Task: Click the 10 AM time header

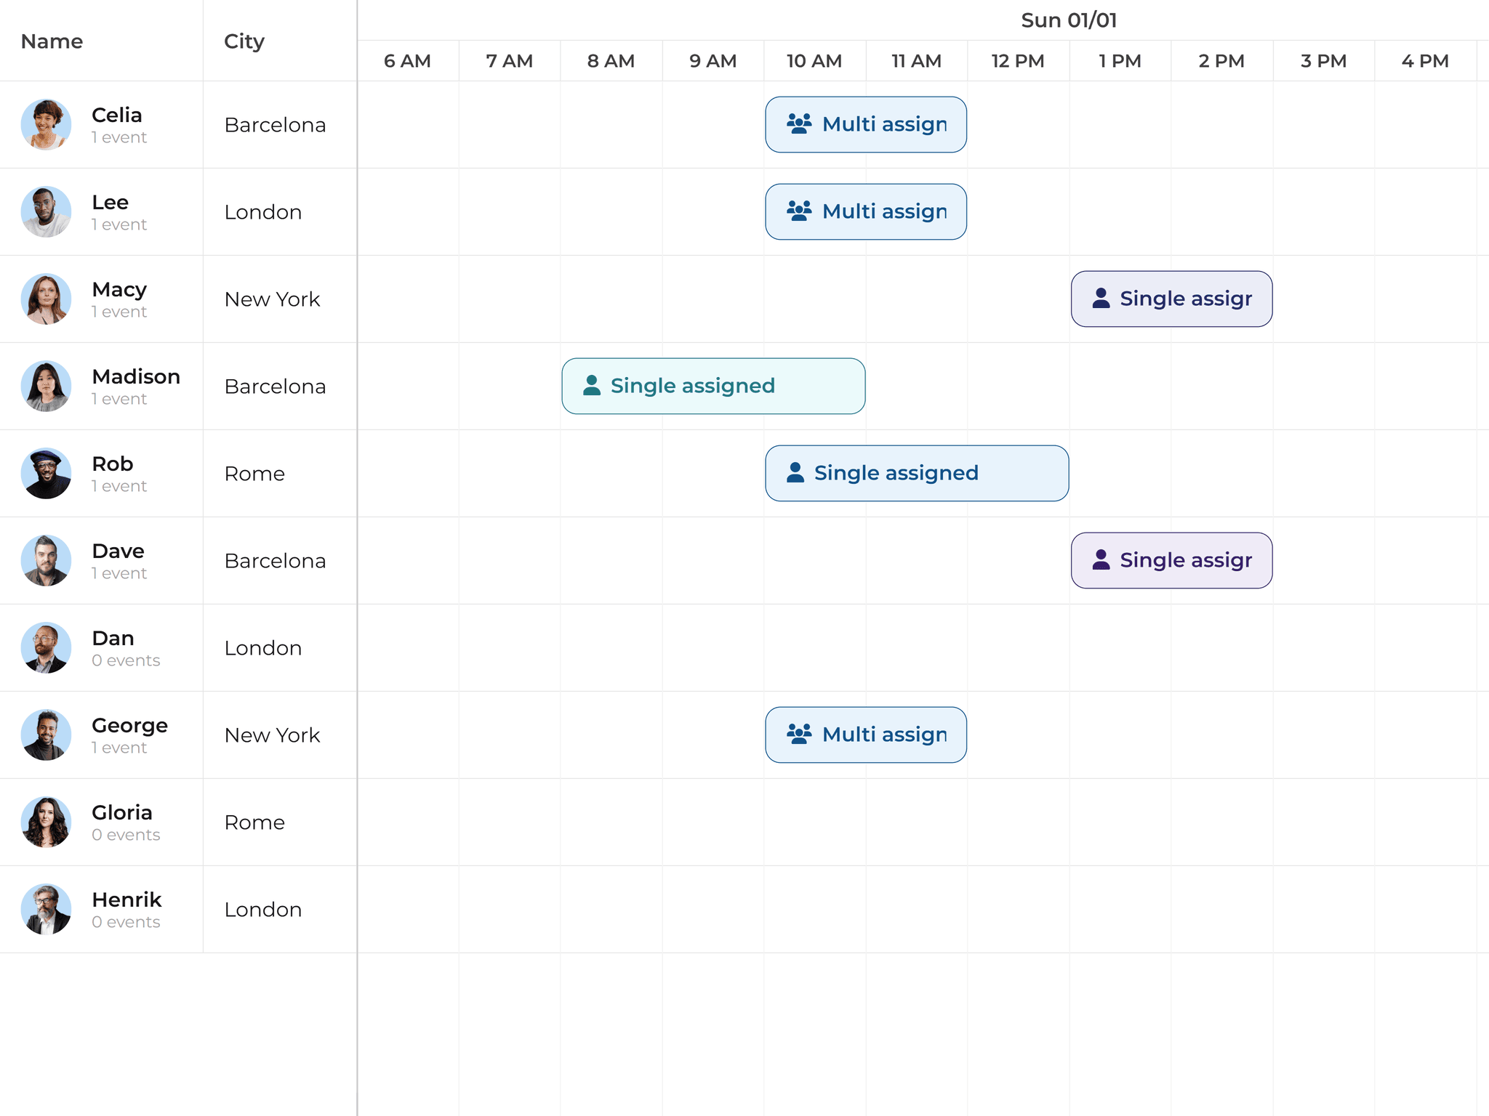Action: [814, 61]
